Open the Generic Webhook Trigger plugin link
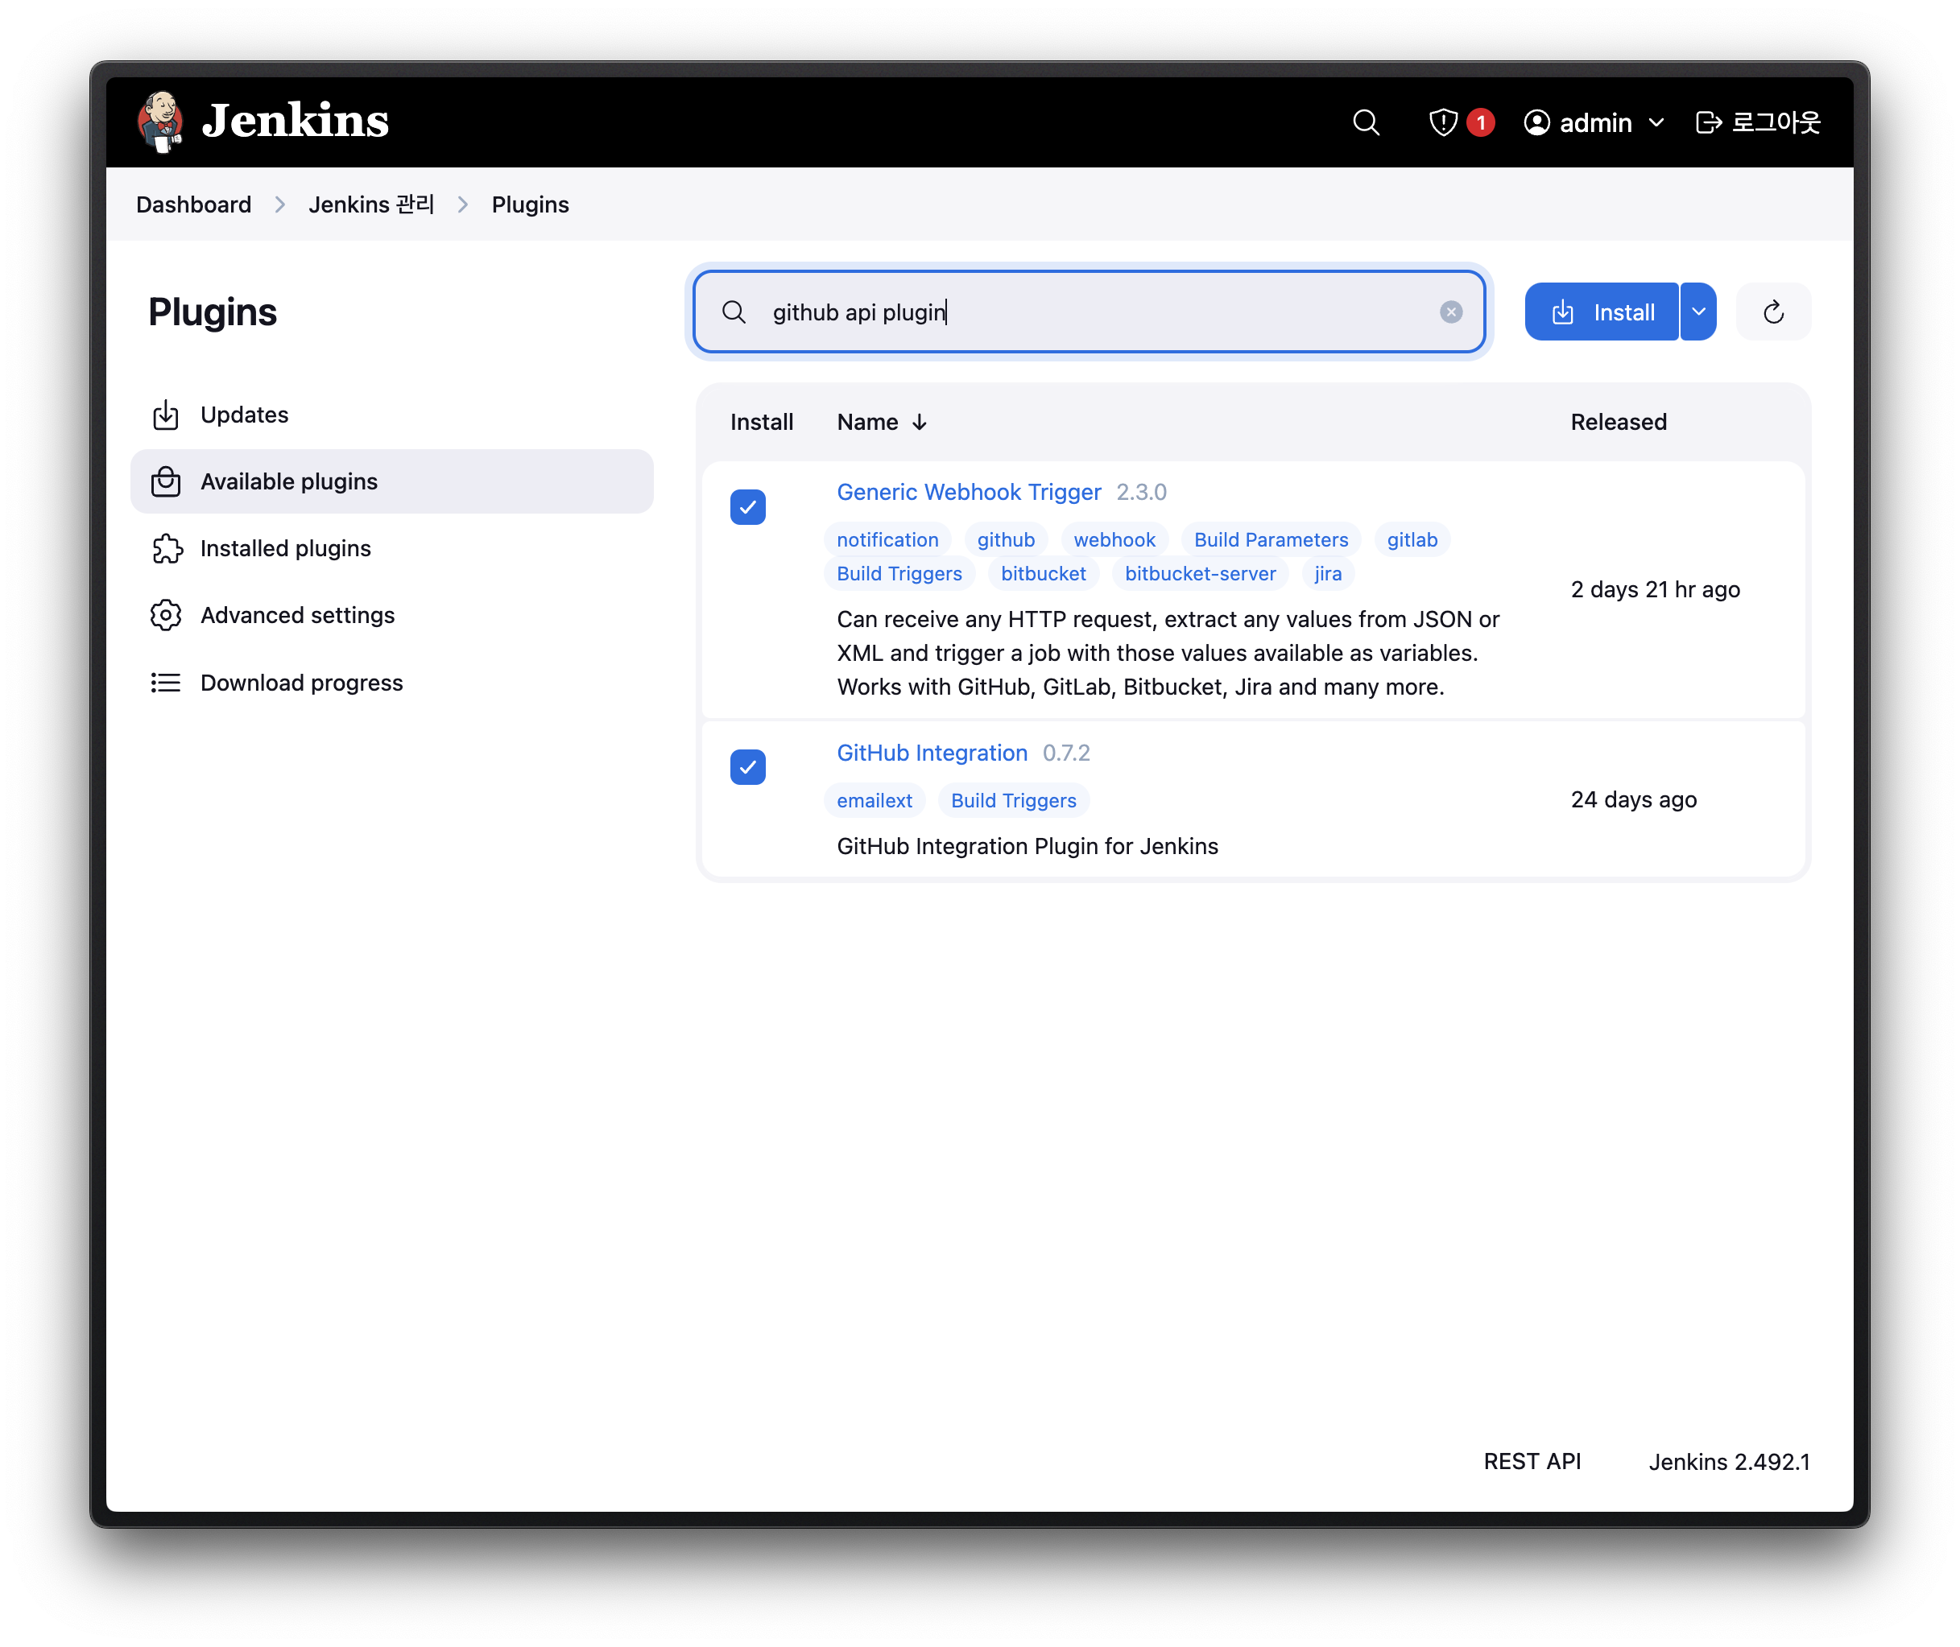This screenshot has width=1960, height=1647. [969, 492]
